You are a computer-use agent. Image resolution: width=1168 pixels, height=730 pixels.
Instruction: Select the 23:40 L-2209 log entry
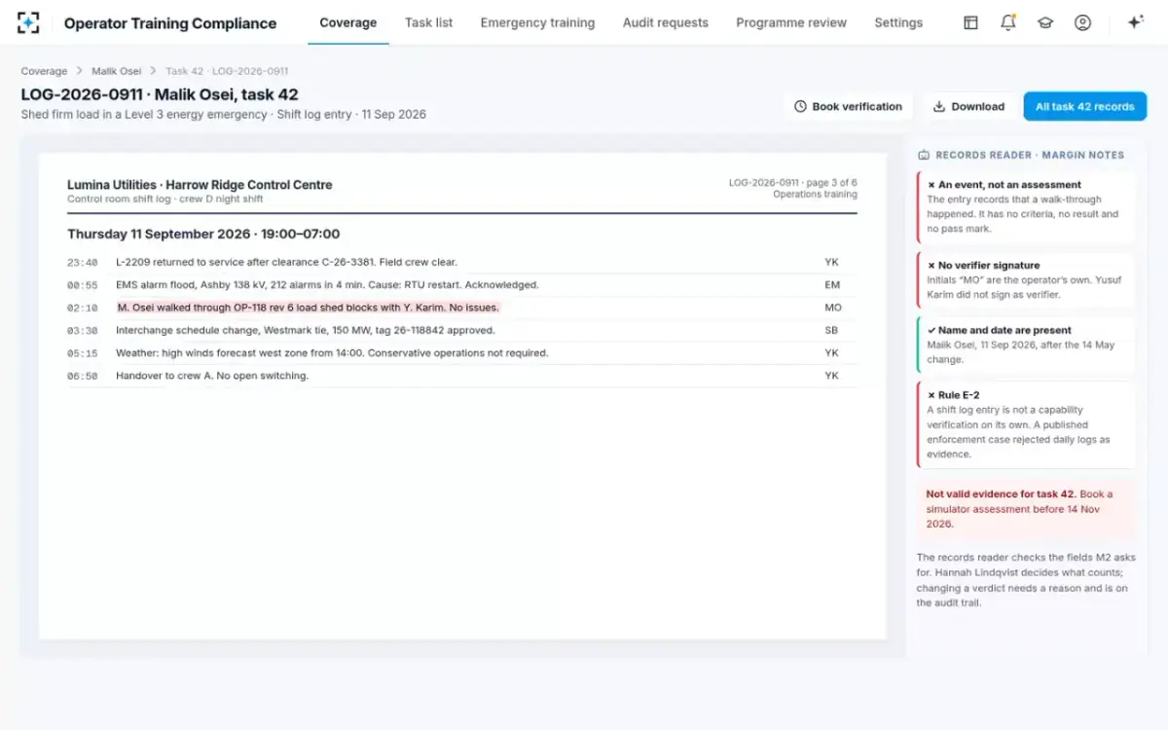tap(462, 262)
